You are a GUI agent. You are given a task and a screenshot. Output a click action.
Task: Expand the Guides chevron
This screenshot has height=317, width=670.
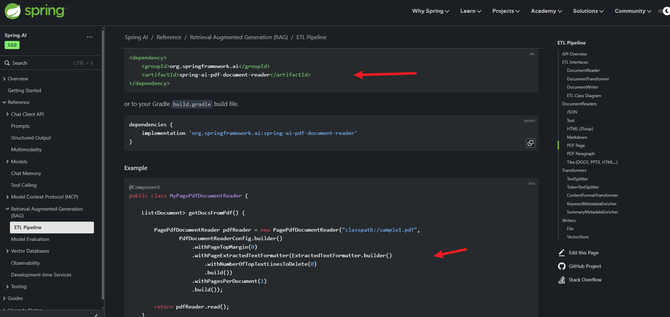click(x=4, y=298)
